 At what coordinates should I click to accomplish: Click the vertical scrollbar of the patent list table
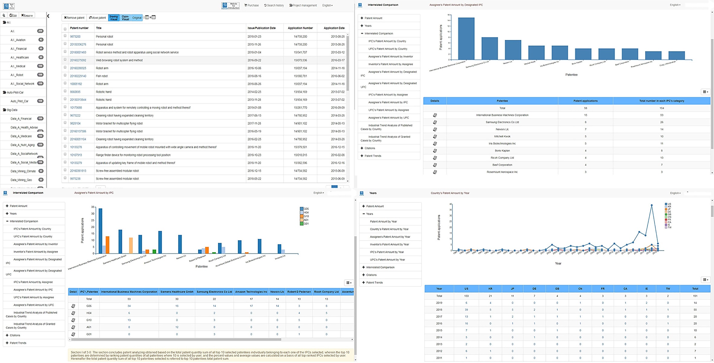(x=348, y=63)
